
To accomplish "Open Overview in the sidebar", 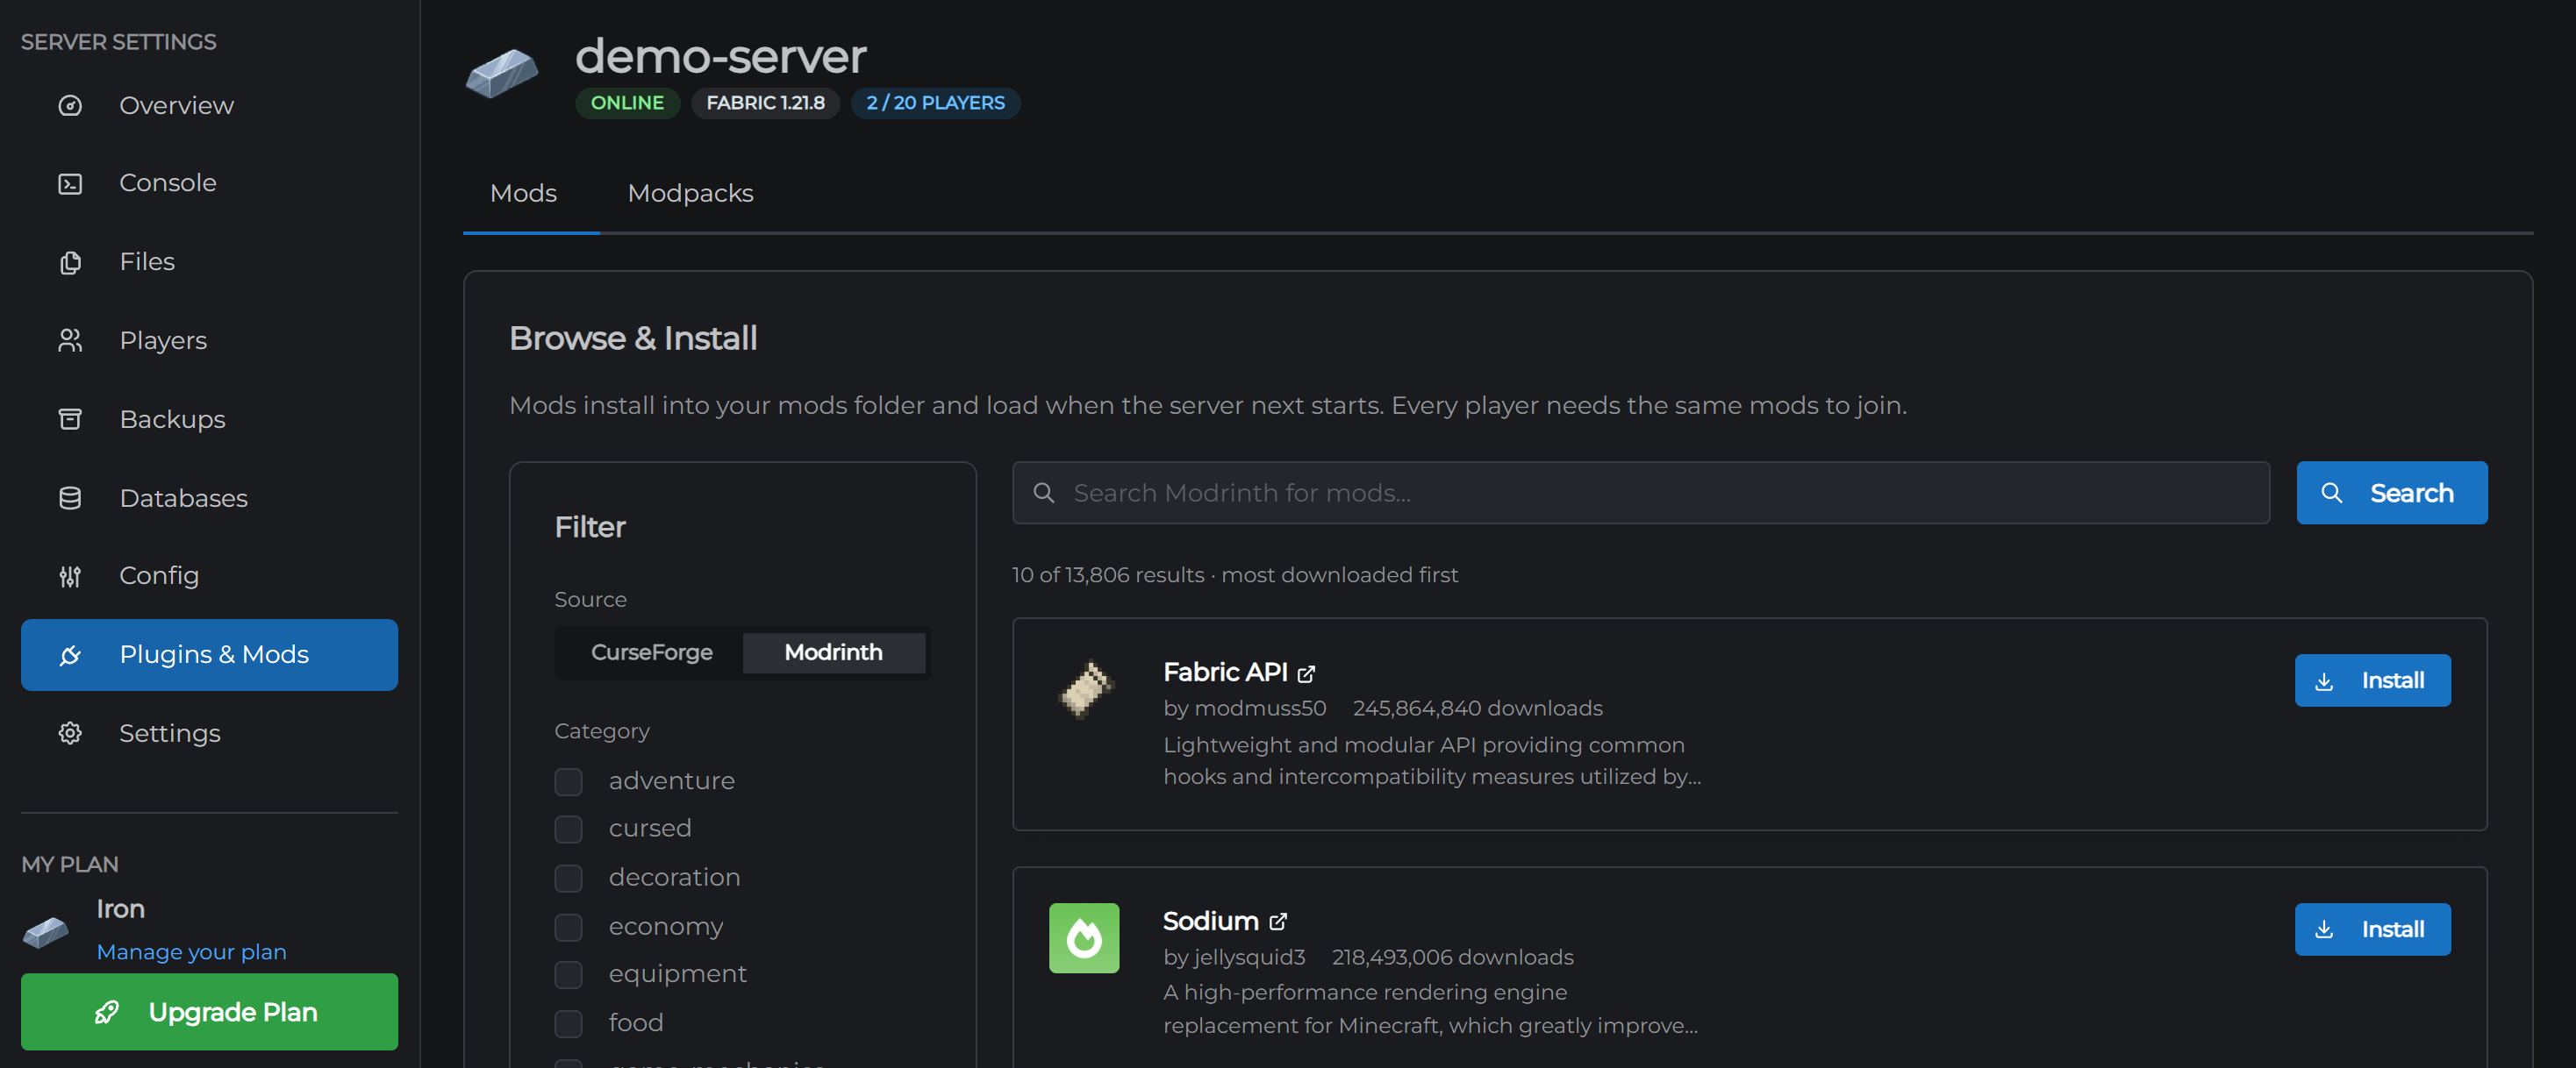I will (x=209, y=105).
